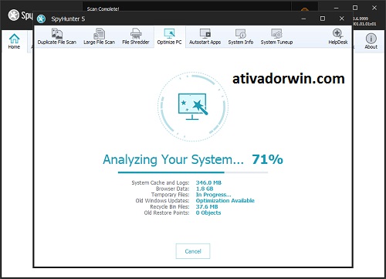Click the 346.0 MB cache size value
The image size is (386, 279).
208,182
